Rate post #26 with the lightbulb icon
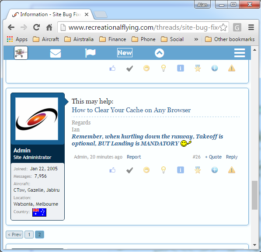This screenshot has width=261, height=252. 164,170
